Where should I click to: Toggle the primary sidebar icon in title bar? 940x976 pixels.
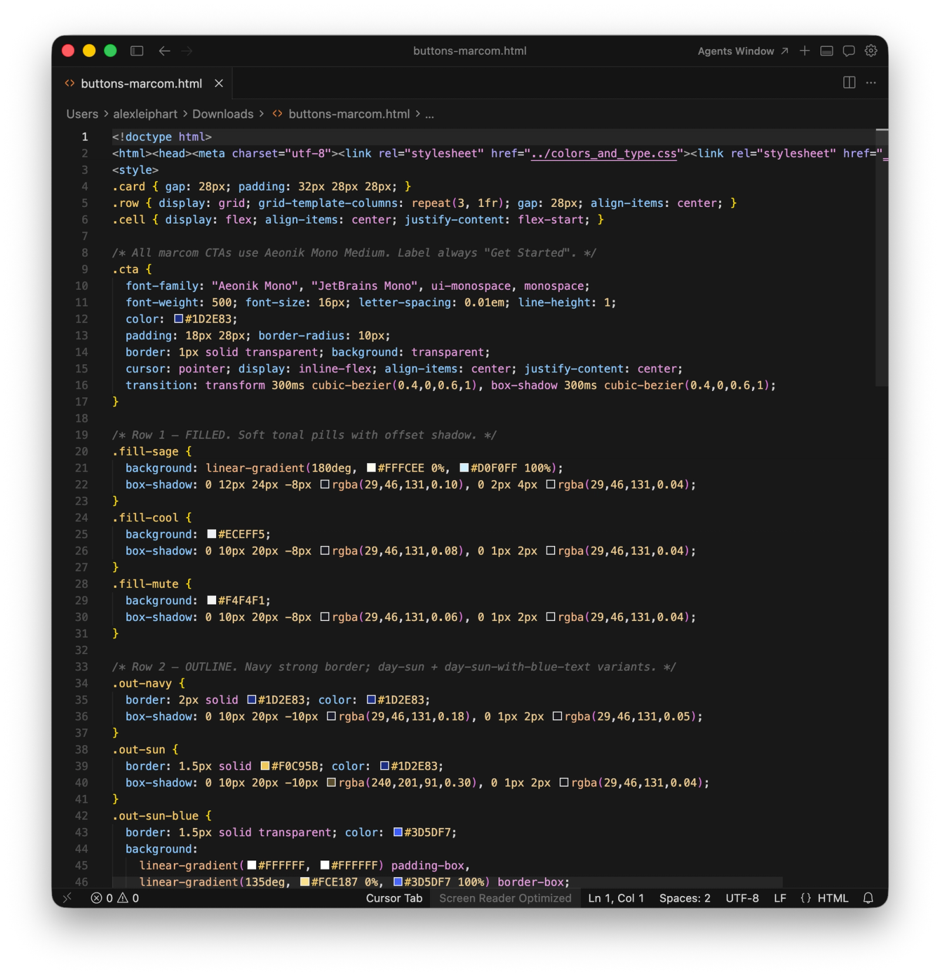click(137, 51)
